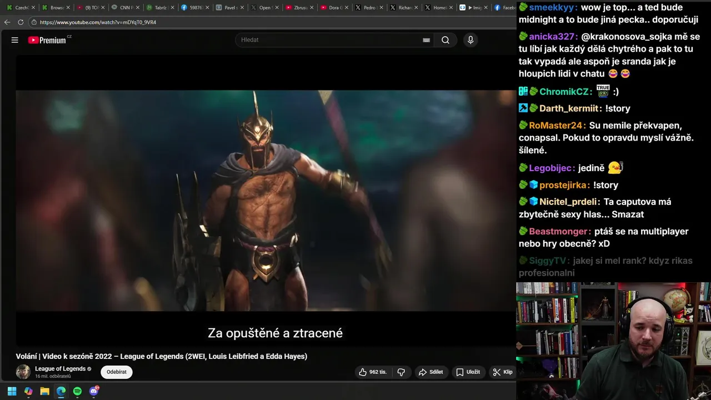Like the video (962 tis.)
Screen dimensions: 711x400
373,372
